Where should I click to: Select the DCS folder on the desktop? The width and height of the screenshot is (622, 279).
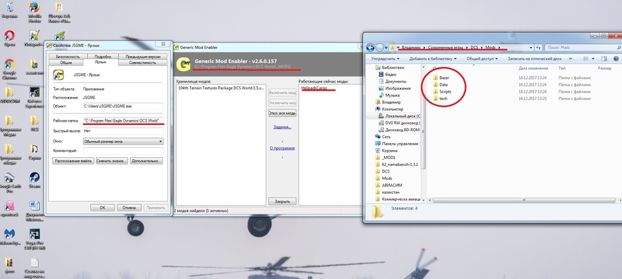(x=34, y=124)
